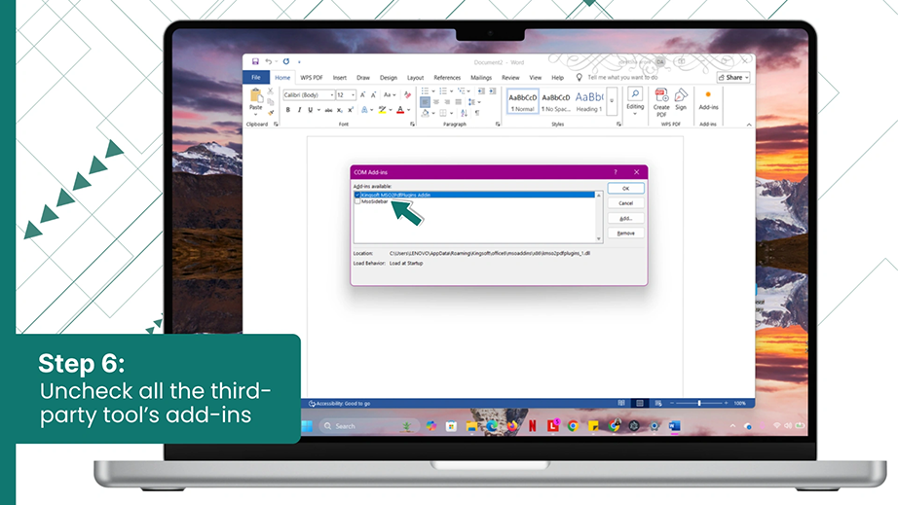Uncheck Kingsoft MSO2PdfPlugins Addin checkbox
Screen dimensions: 898x505
[x=357, y=195]
